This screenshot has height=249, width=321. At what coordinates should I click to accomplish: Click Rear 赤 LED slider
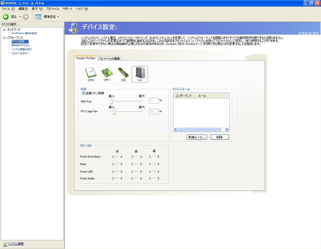point(116,164)
